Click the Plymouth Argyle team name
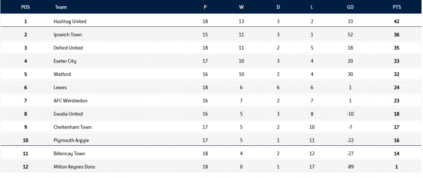The image size is (423, 178). point(71,141)
